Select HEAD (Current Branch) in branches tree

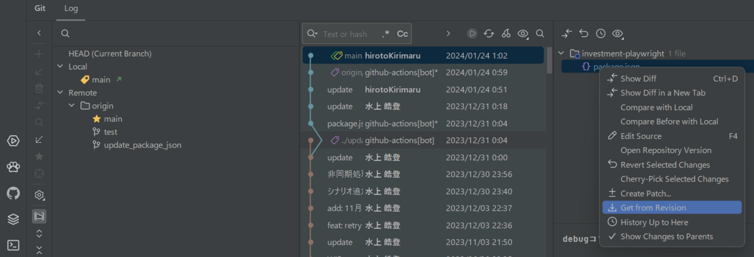point(109,54)
